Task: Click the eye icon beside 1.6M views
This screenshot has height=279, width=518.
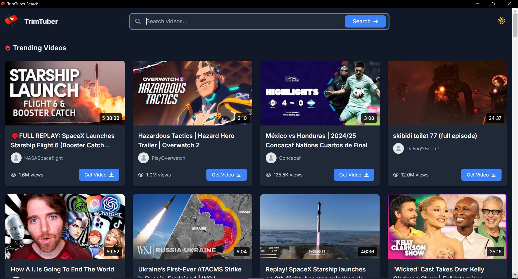Action: [13, 175]
